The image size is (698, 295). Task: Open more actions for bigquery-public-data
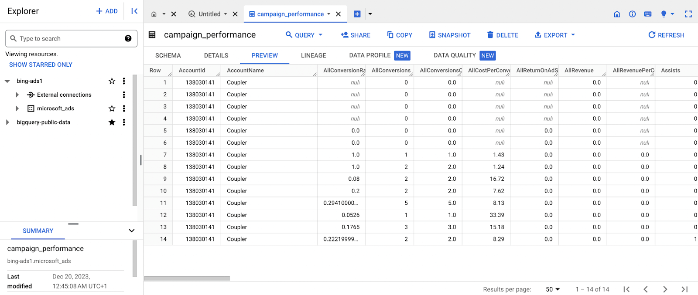[124, 122]
